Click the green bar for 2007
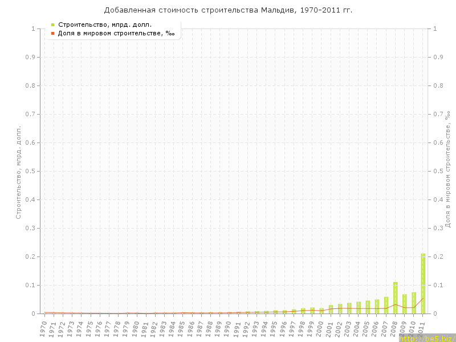The image size is (456, 342). (x=386, y=306)
